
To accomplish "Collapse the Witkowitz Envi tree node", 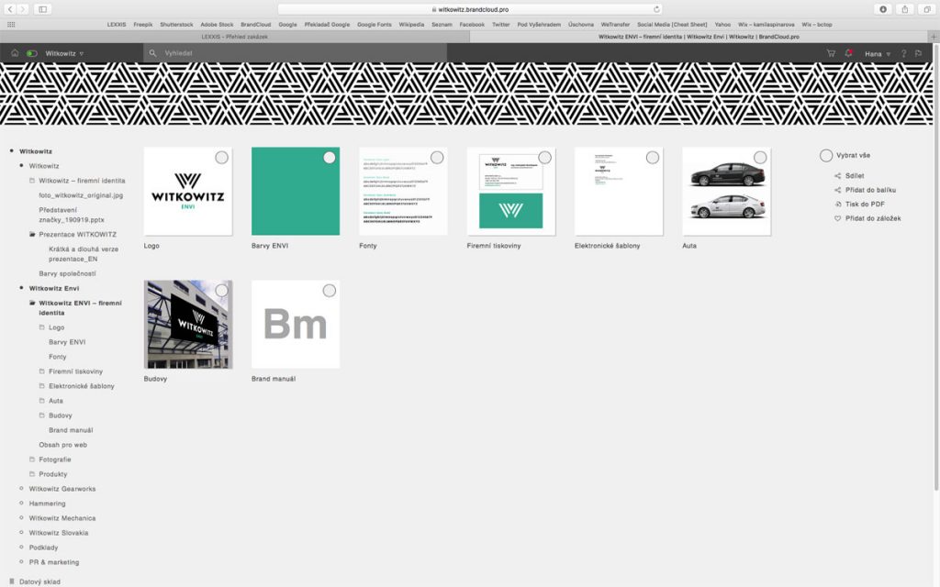I will click(x=22, y=288).
